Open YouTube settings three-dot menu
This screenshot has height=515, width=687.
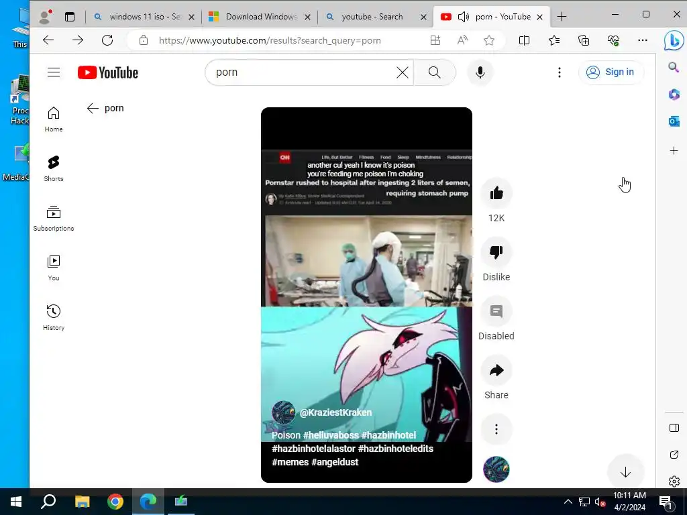pyautogui.click(x=559, y=72)
